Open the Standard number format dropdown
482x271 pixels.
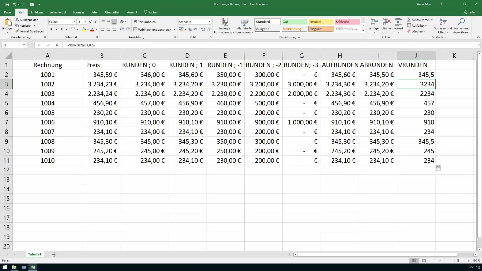209,22
